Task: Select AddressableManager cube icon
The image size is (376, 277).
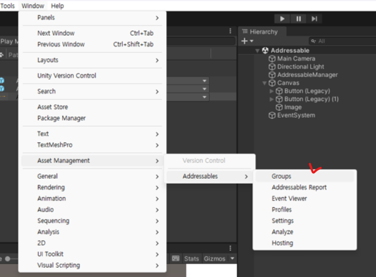Action: [272, 75]
